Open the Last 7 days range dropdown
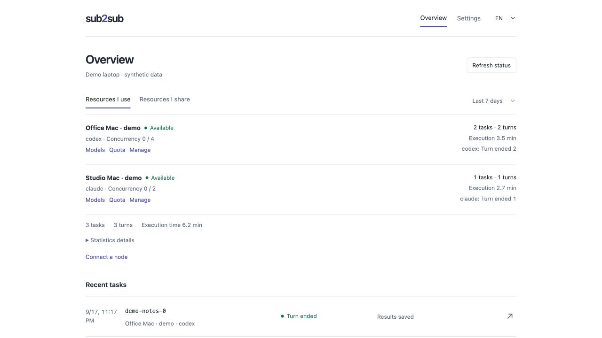Screen dimensions: 602x338 494,101
